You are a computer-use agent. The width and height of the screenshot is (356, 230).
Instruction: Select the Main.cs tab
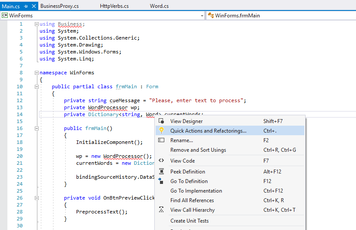tap(11, 7)
